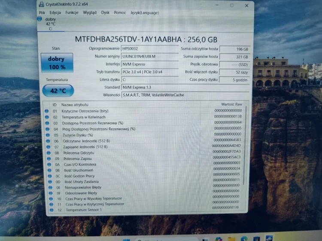This screenshot has height=241, width=322.
Task: Click status dot for Polecenia Odczytu
Action: [x=49, y=153]
